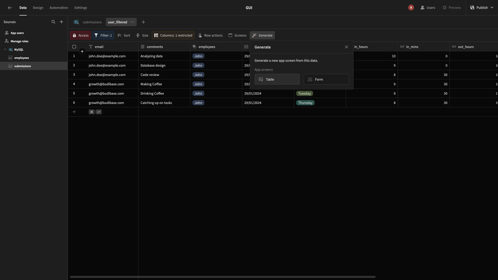Open the Settings tab
The height and width of the screenshot is (280, 498).
click(81, 8)
